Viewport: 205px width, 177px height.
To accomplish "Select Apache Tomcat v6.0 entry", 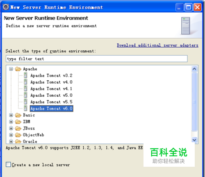I will [52, 109].
